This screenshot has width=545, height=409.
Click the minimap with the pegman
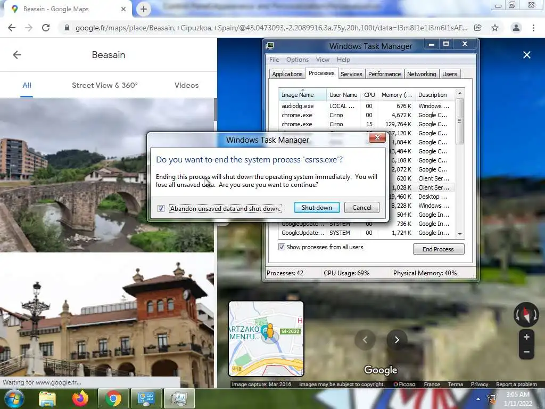[x=266, y=339]
